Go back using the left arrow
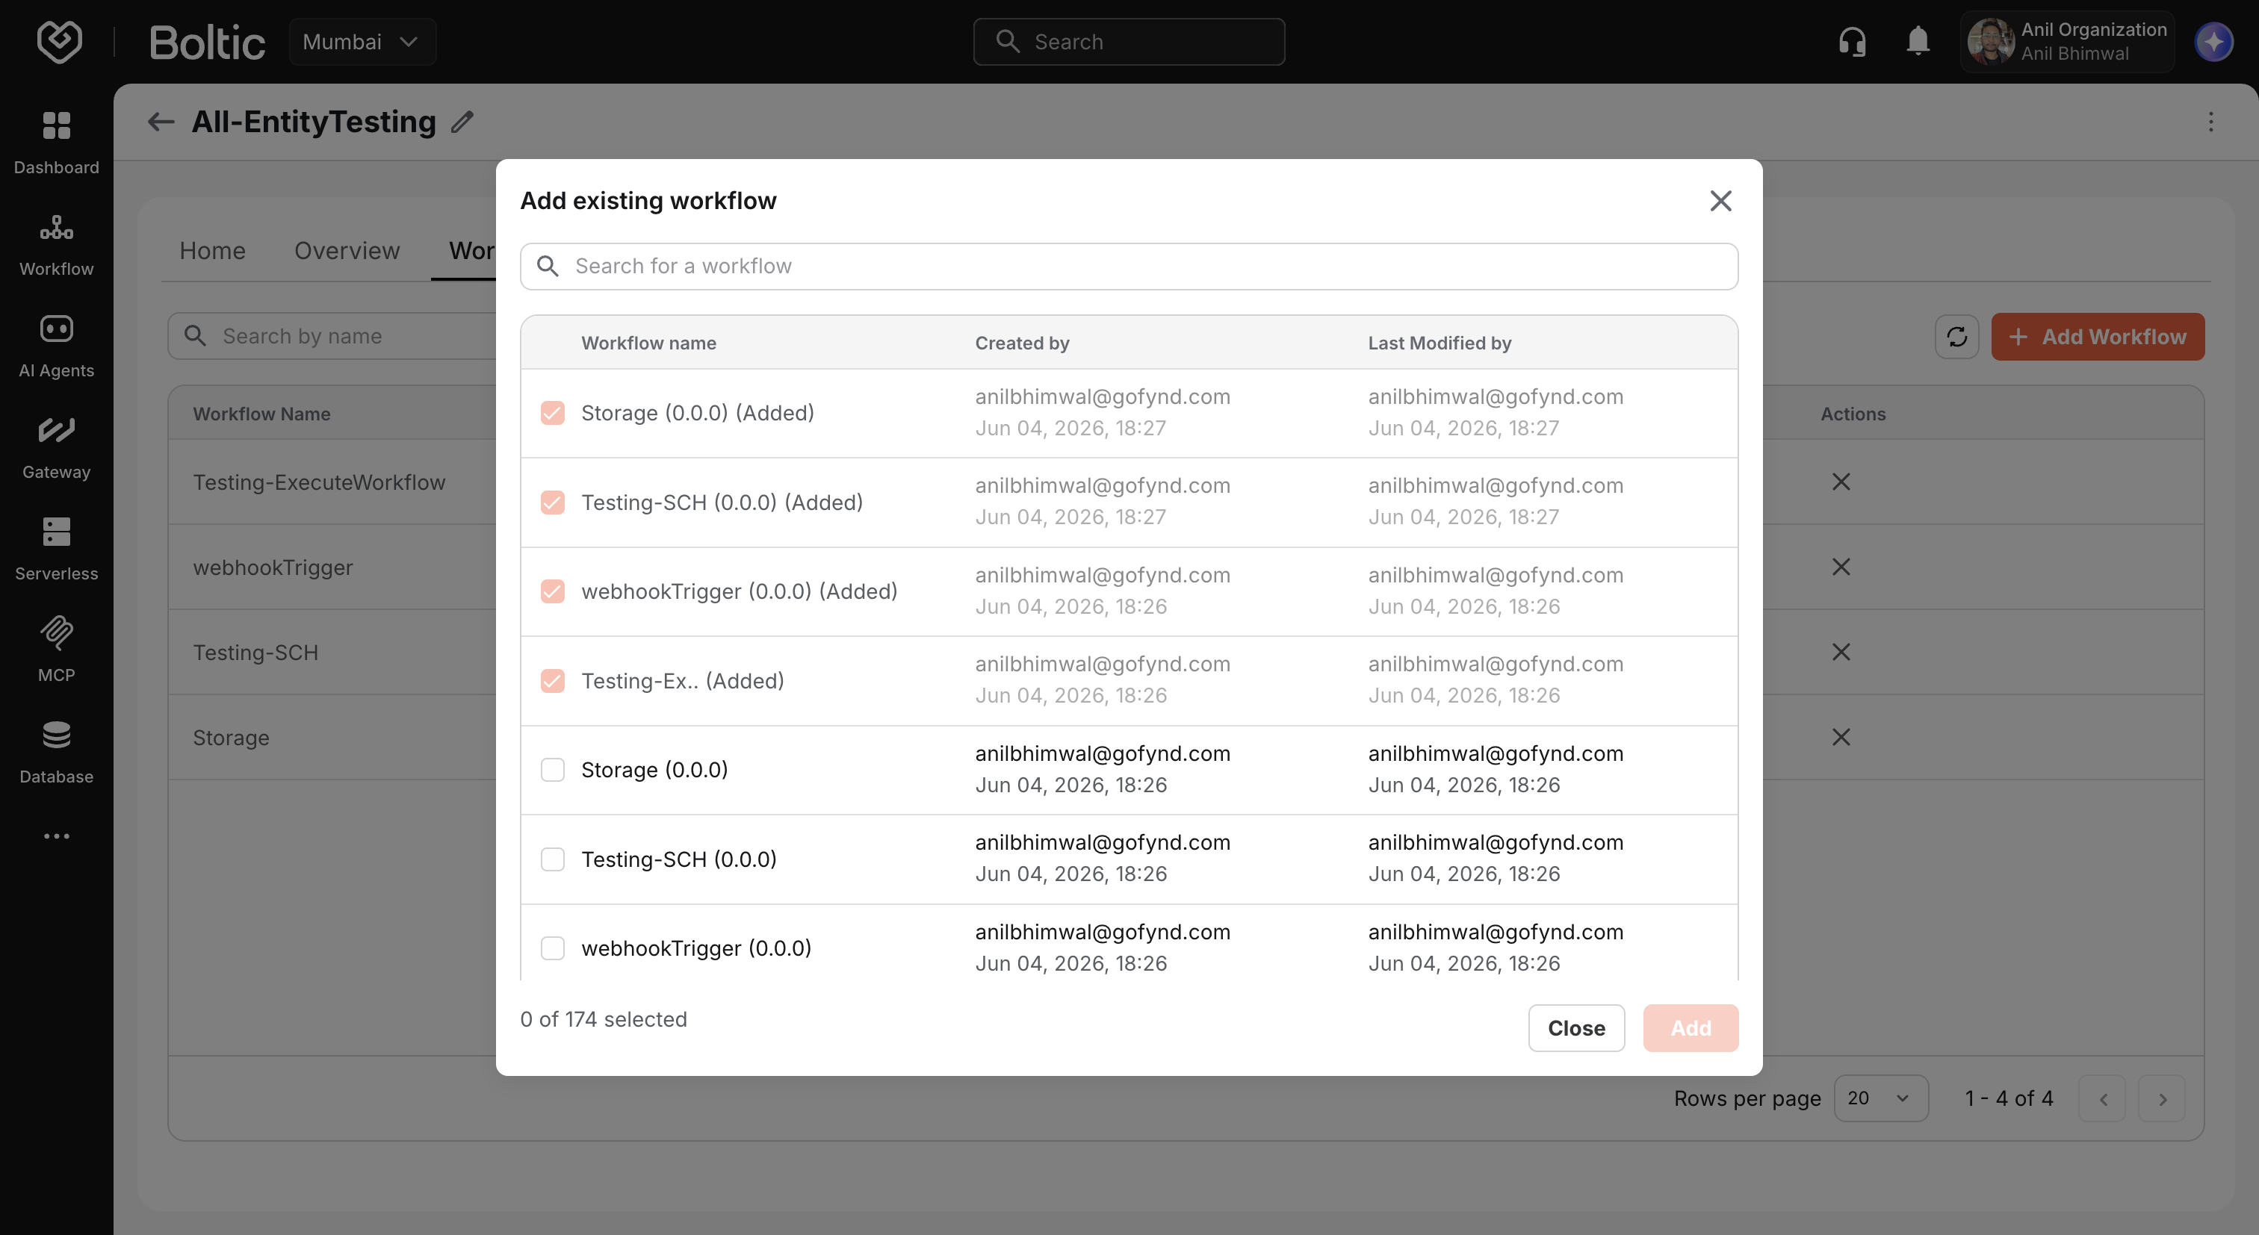Image resolution: width=2259 pixels, height=1235 pixels. [x=161, y=122]
